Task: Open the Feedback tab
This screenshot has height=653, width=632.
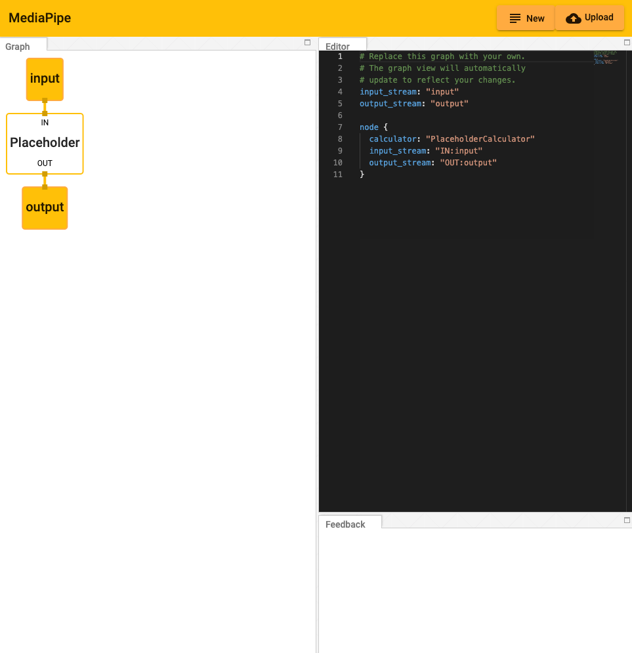Action: 345,524
